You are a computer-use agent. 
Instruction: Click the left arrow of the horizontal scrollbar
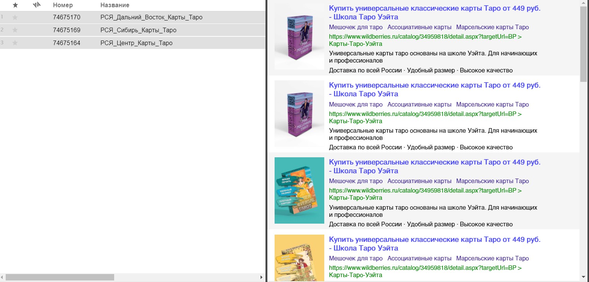pyautogui.click(x=3, y=277)
